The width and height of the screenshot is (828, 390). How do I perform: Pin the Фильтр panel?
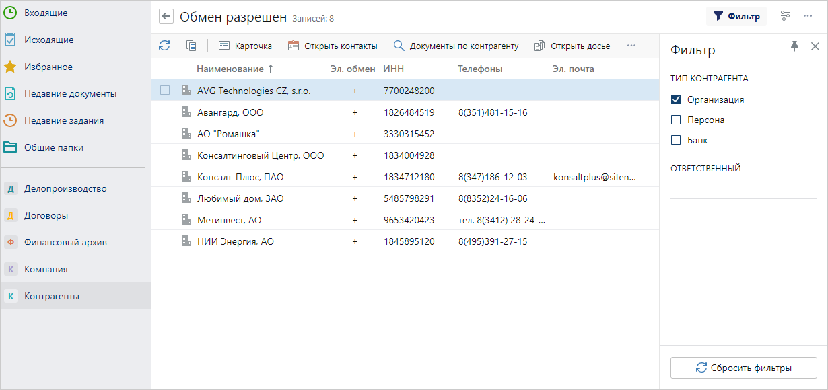point(794,46)
